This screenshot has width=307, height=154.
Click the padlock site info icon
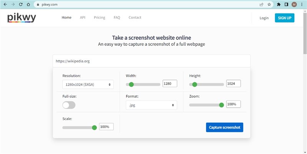click(38, 5)
